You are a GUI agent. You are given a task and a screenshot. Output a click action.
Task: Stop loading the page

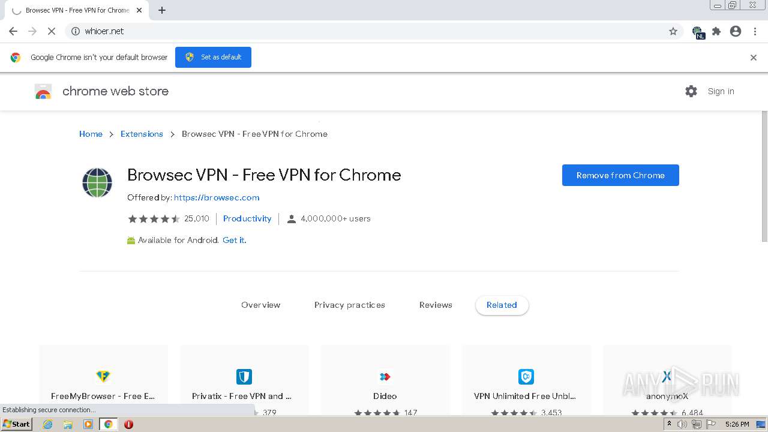click(52, 31)
